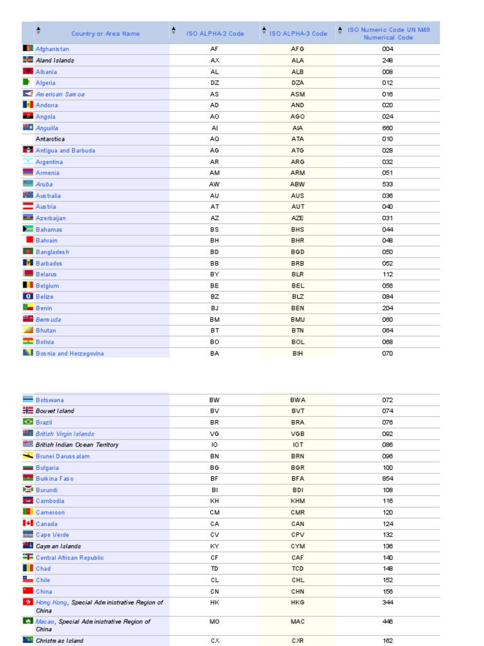
Task: Click the Bahamas flag icon
Action: [28, 229]
